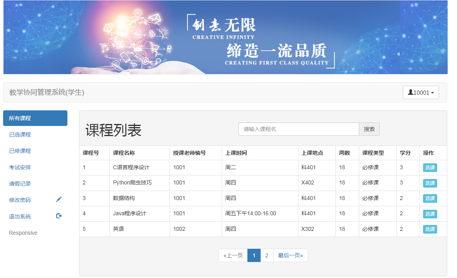Go to page 2 in pagination
Screen dimensions: 457x278
tap(266, 255)
